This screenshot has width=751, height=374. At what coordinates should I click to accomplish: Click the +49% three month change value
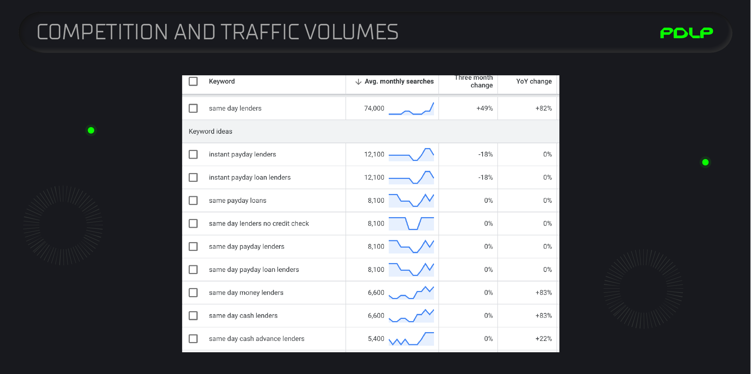484,108
